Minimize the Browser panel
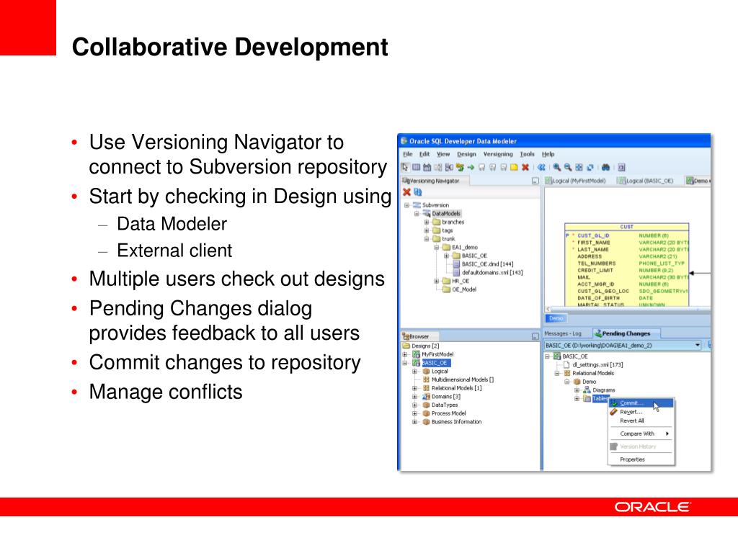738x553 pixels. (535, 336)
